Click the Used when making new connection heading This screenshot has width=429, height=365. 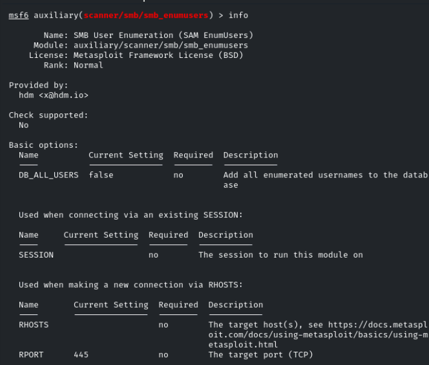pos(130,285)
